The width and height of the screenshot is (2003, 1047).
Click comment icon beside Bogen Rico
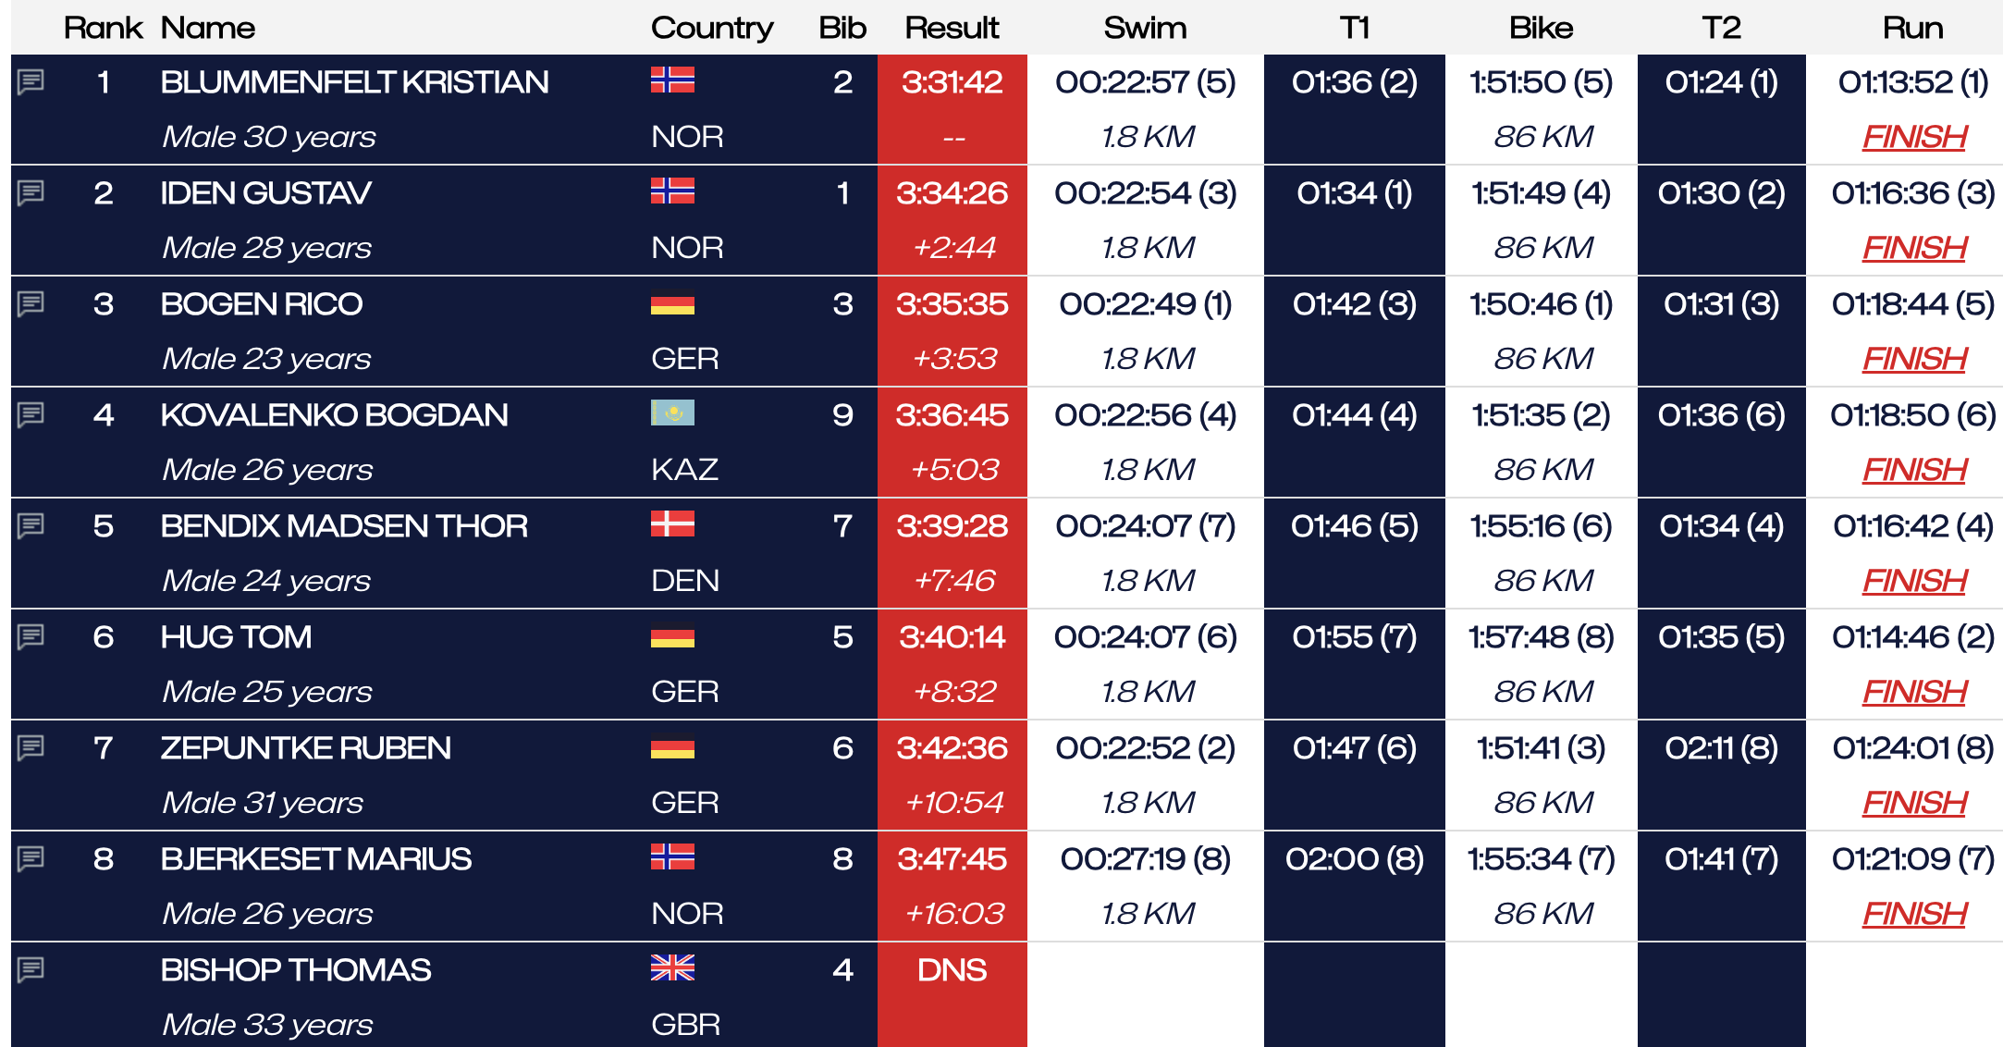pyautogui.click(x=31, y=303)
